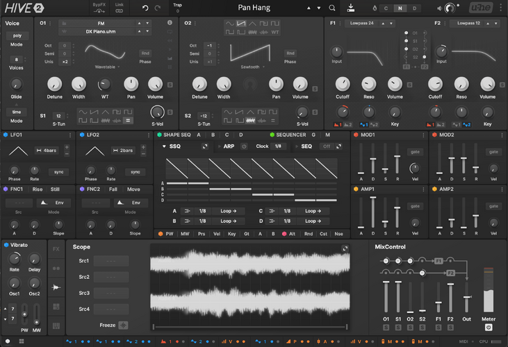The image size is (508, 347).
Task: Select Sequencer tab G
Action: [x=313, y=135]
